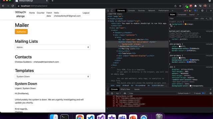Switch to the top Console panel tab
Viewport: 213px width, 119px height.
coord(131,11)
